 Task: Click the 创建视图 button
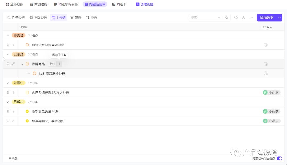click(x=145, y=4)
